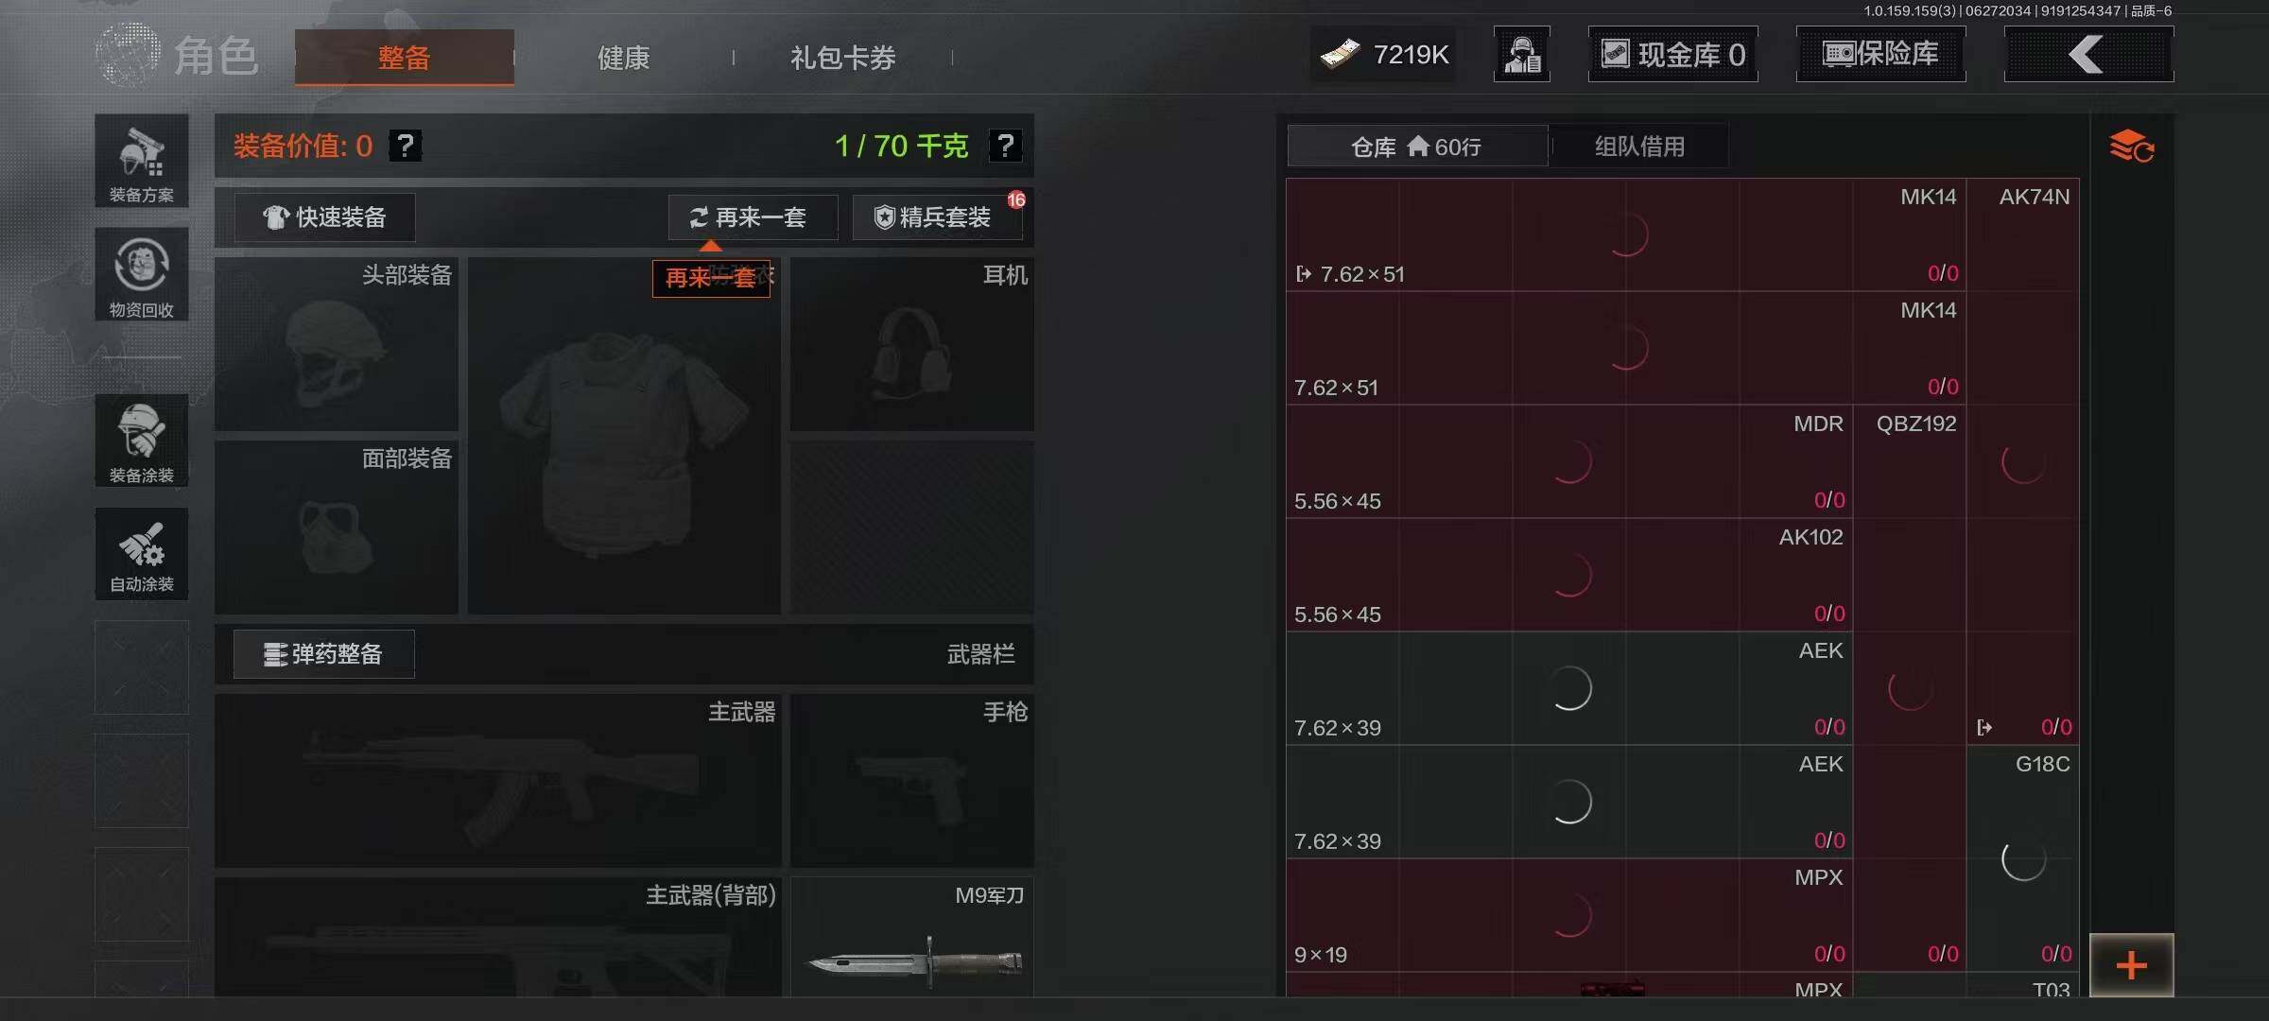Screen dimensions: 2269x1021
Task: Open the character profile icon beside cash
Action: click(x=1522, y=54)
